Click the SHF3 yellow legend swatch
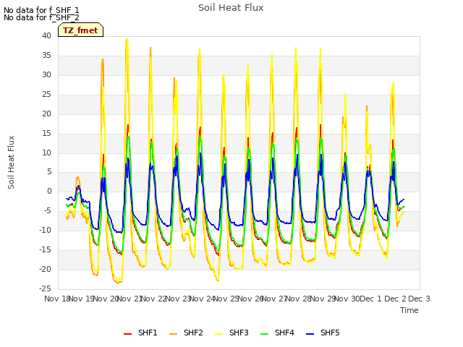 218,334
